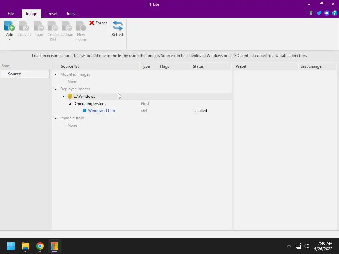The image size is (339, 254).
Task: Click the help question mark icon
Action: click(334, 13)
